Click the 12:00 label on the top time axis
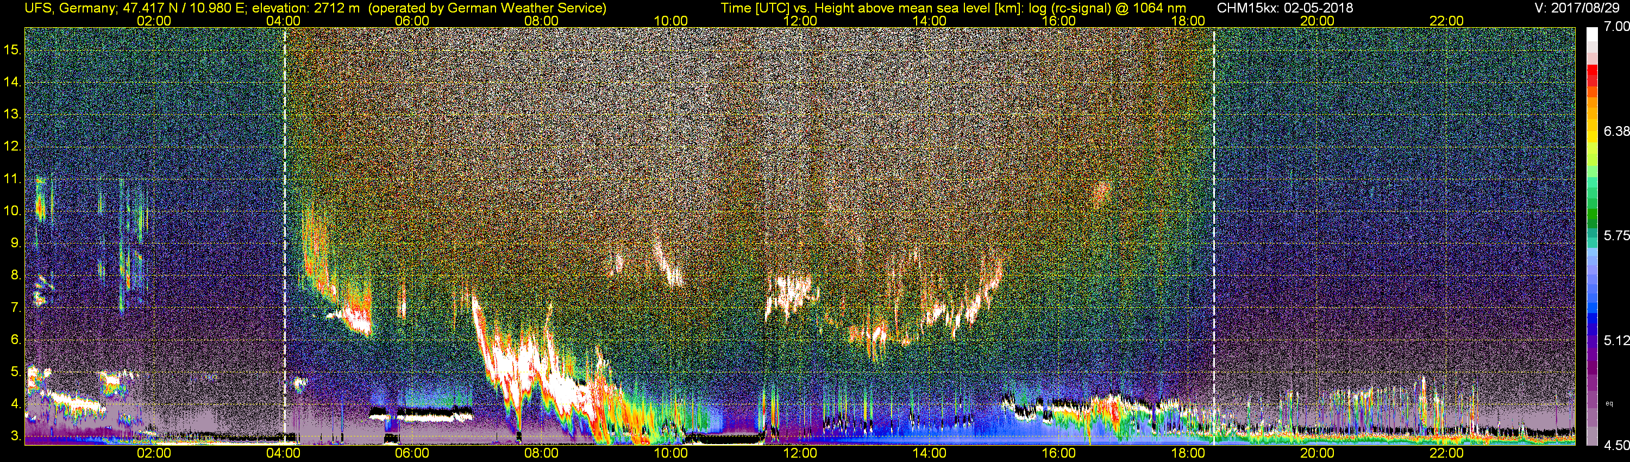 click(800, 21)
